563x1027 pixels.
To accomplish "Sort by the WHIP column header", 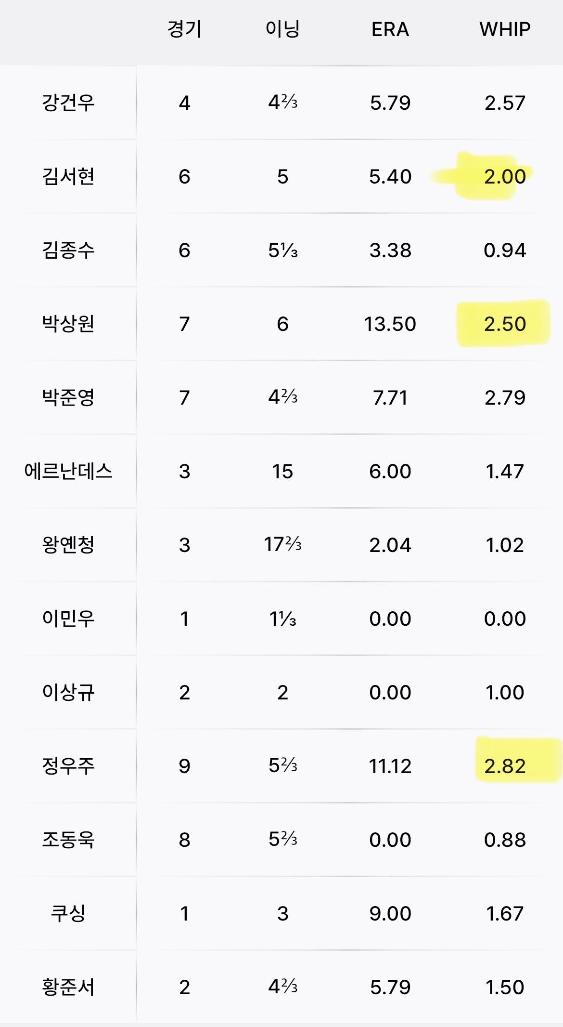I will point(505,29).
